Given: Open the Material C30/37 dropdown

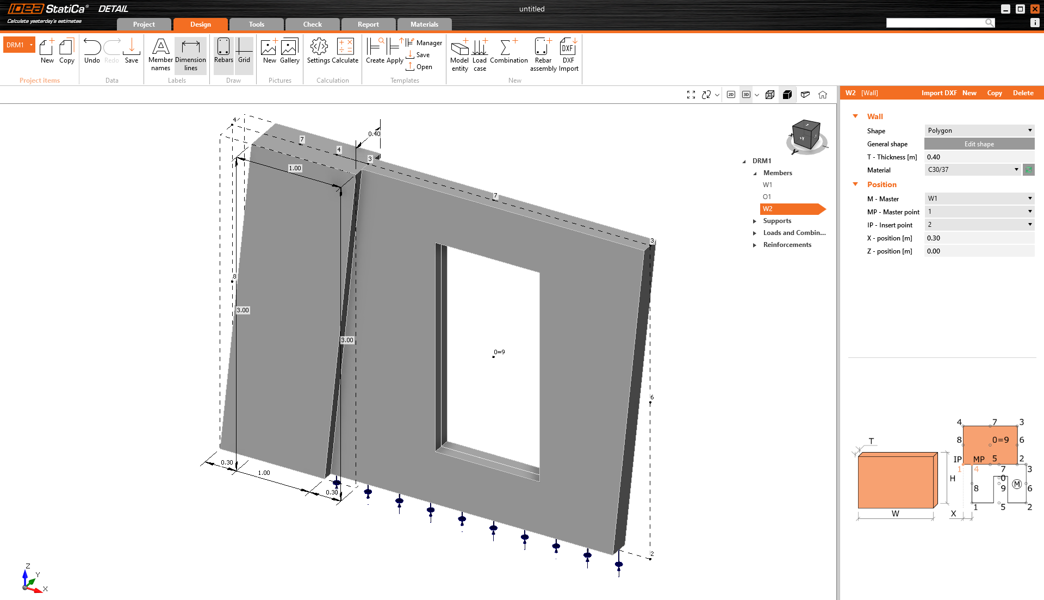Looking at the screenshot, I should click(x=972, y=170).
